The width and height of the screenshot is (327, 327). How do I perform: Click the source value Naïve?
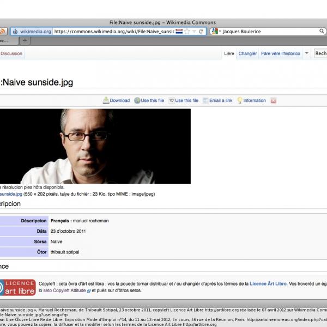(56, 241)
